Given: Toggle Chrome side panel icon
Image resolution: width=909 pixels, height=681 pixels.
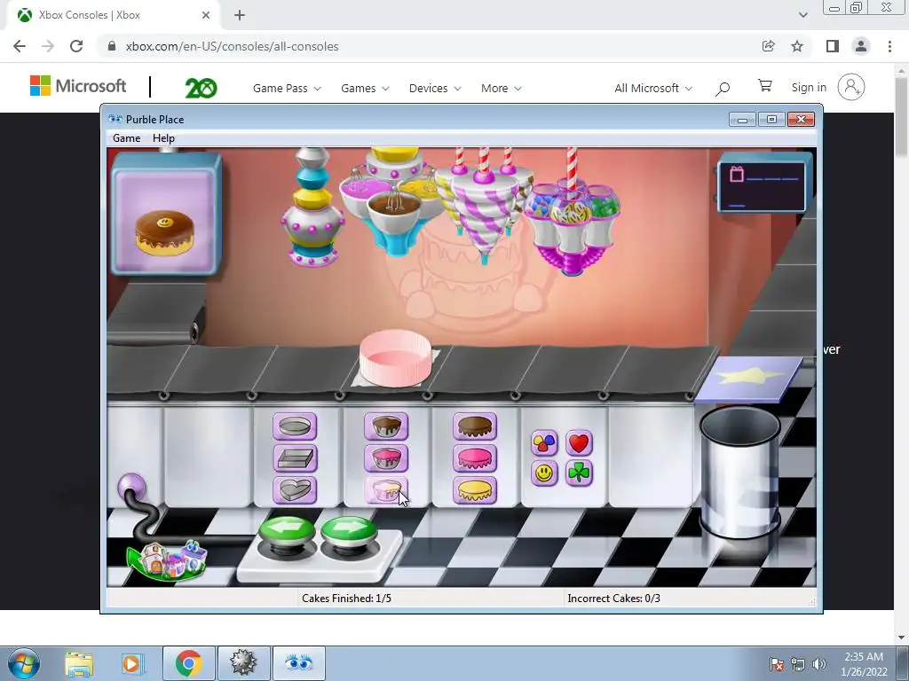Looking at the screenshot, I should pyautogui.click(x=833, y=46).
